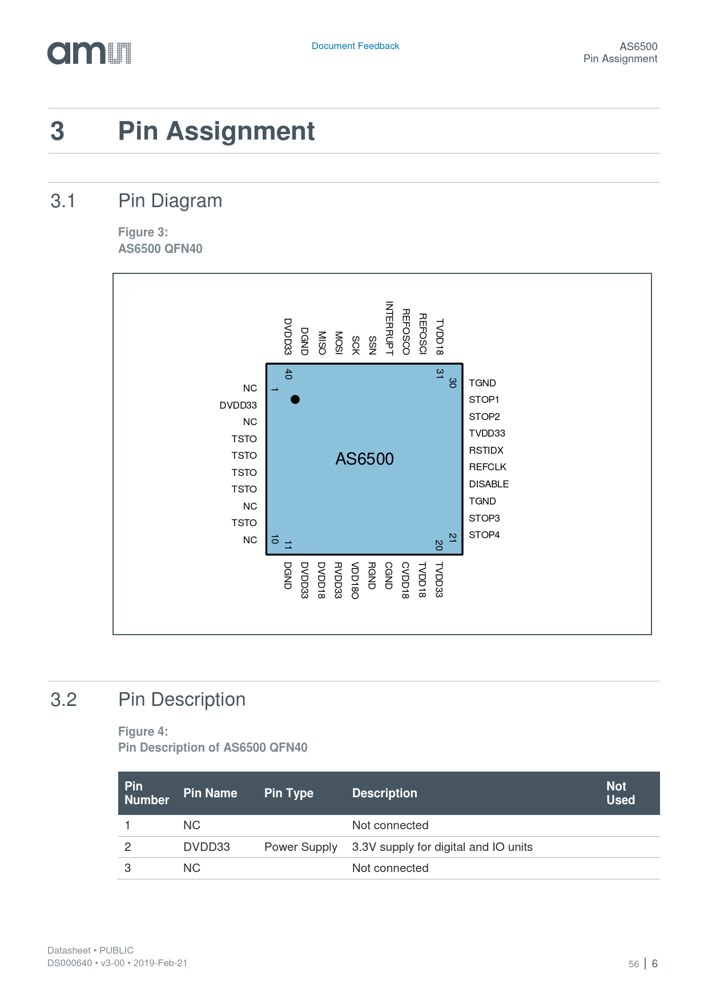Screen dimensions: 708x1001
Task: Click the Pin Description subsection heading
Action: click(182, 700)
